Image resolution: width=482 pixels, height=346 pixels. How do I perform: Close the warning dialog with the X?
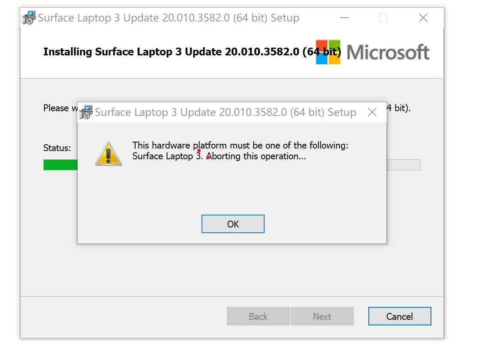click(x=372, y=112)
